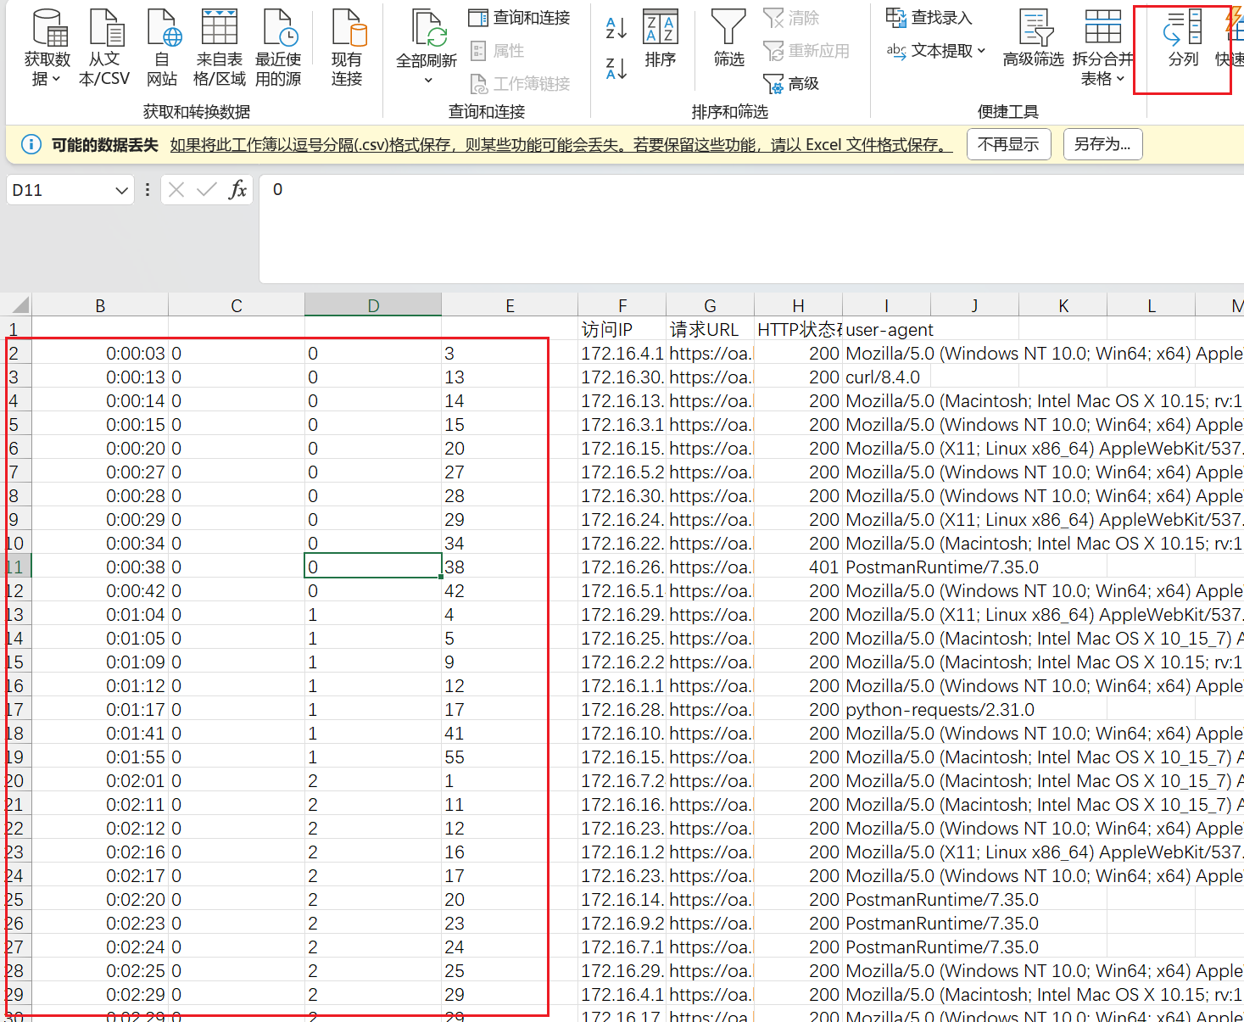This screenshot has width=1244, height=1022.
Task: Click the From Table/Range icon
Action: click(219, 29)
